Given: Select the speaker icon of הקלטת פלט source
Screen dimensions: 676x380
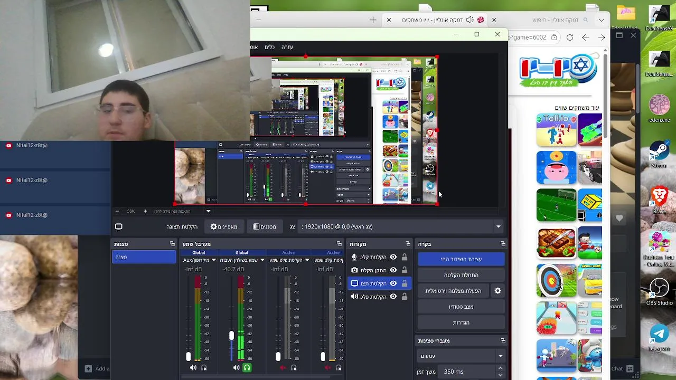Looking at the screenshot, I should tap(354, 297).
